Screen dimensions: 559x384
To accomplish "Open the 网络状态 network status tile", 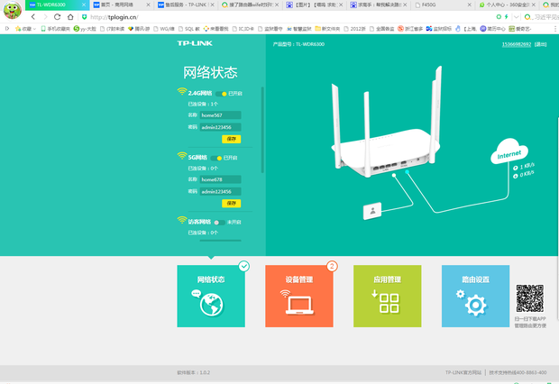I will pyautogui.click(x=211, y=296).
